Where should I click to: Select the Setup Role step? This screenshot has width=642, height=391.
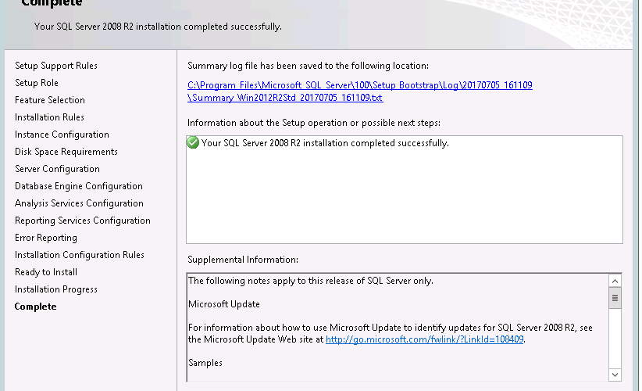pos(37,83)
